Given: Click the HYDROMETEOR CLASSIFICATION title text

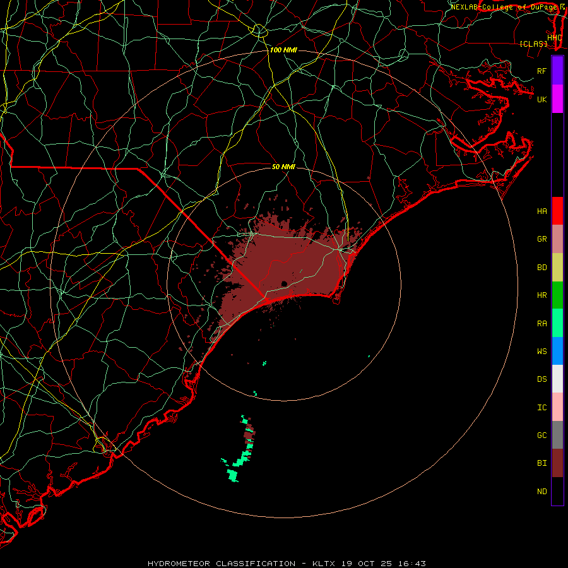Looking at the screenshot, I should tap(222, 564).
